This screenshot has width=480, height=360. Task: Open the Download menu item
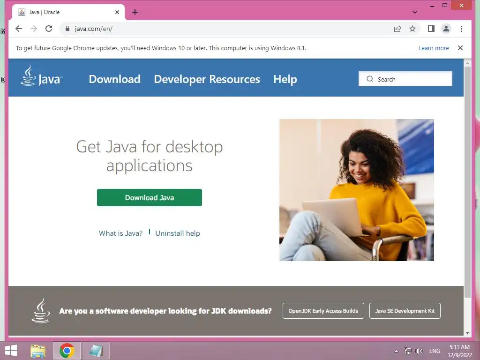click(115, 79)
